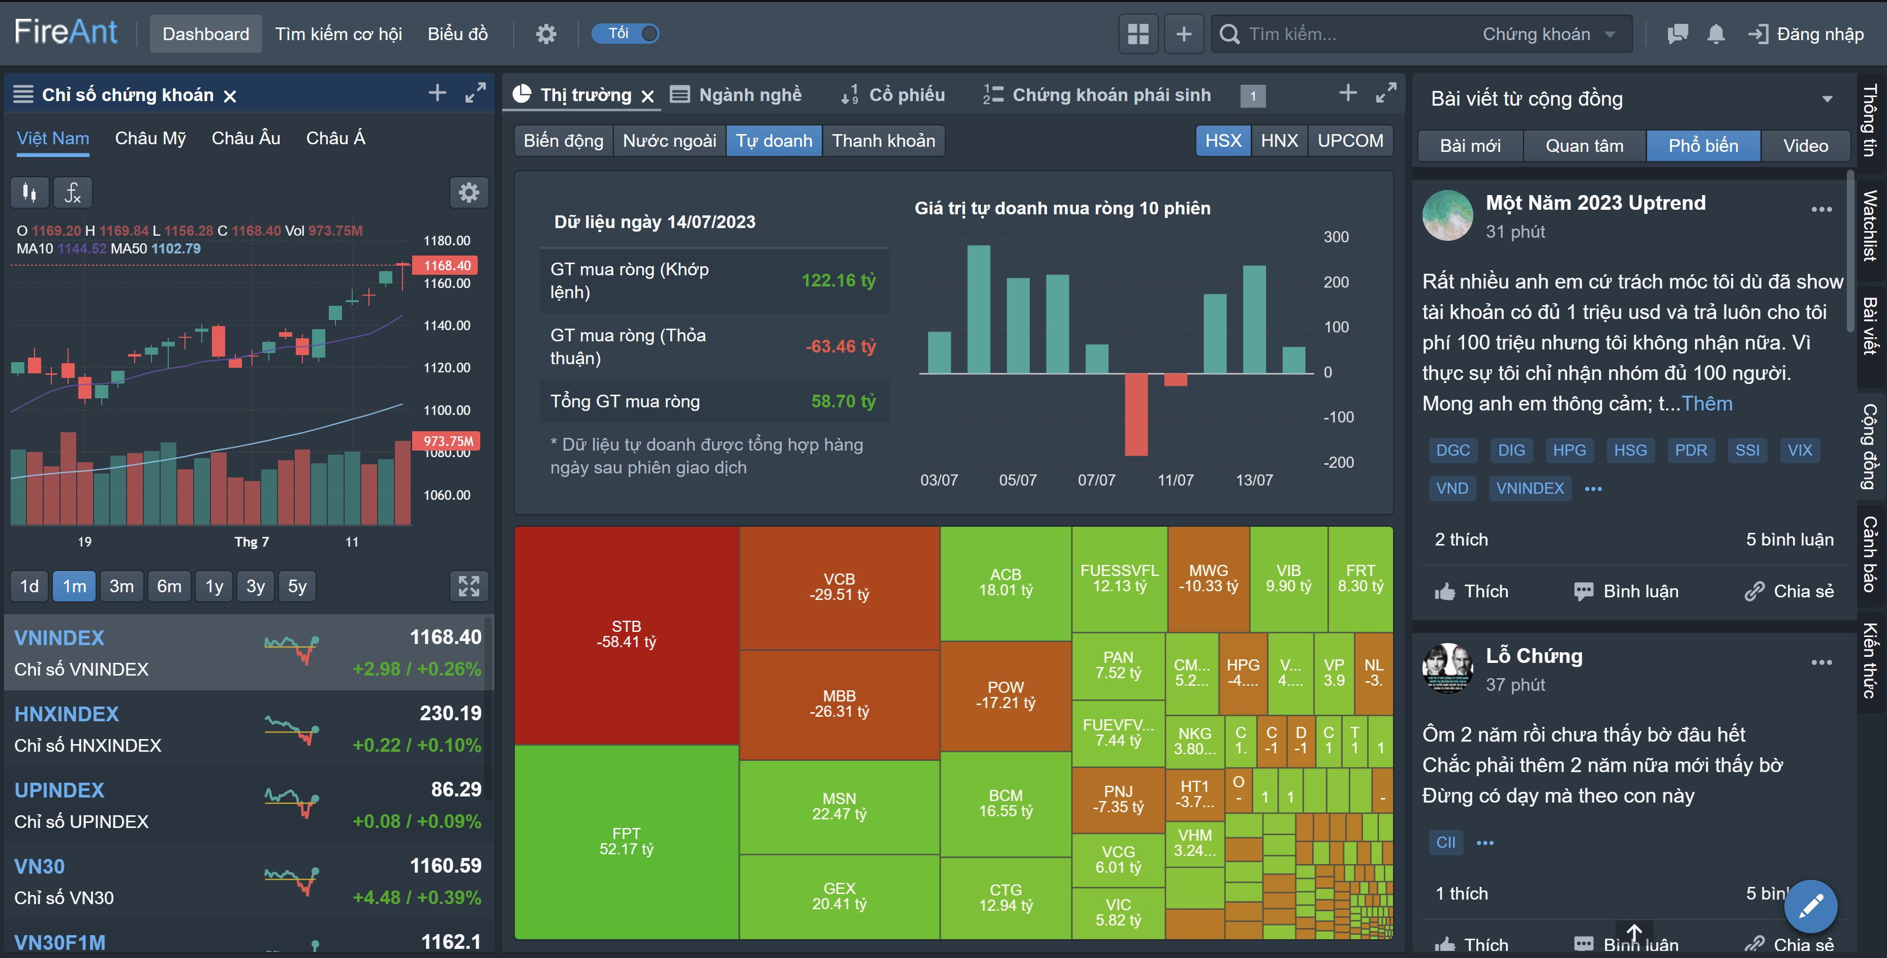Open the notifications bell icon

click(x=1716, y=34)
